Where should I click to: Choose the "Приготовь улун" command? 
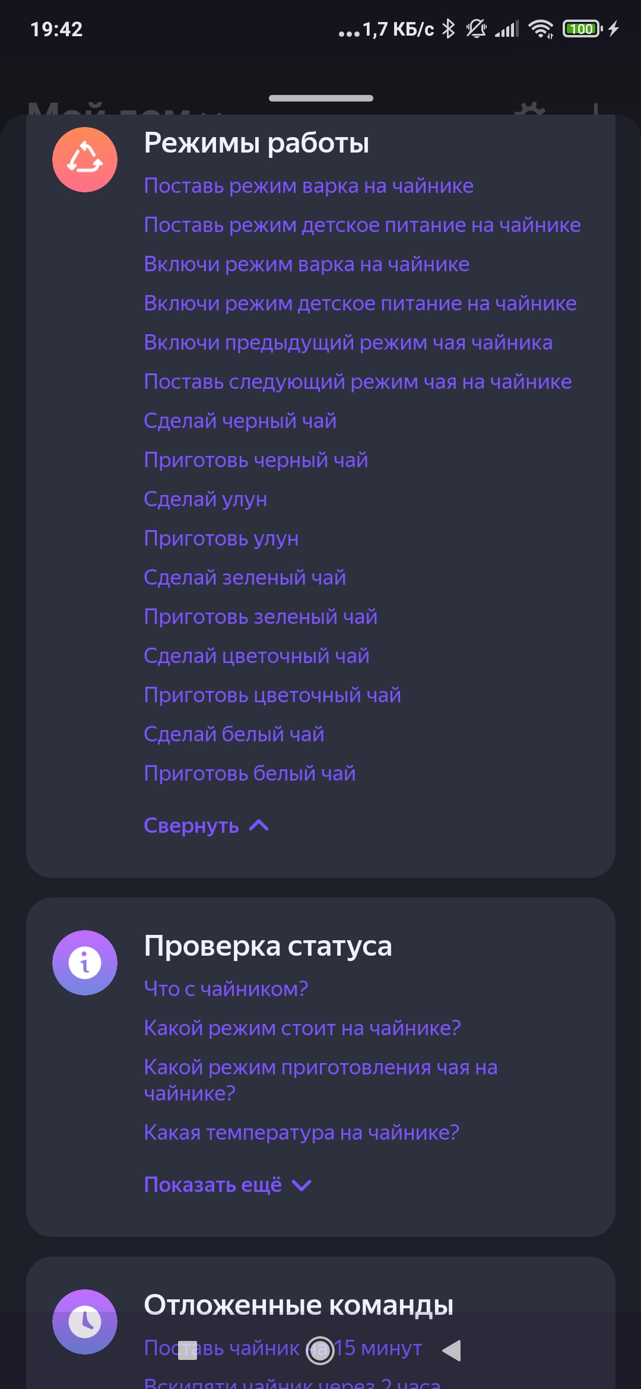point(221,538)
